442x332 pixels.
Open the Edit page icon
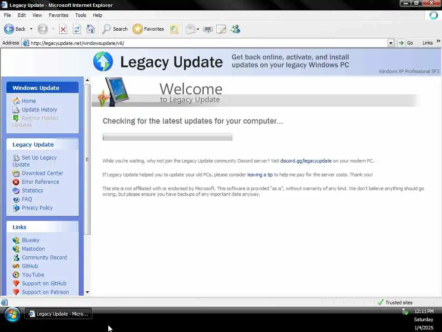(221, 29)
